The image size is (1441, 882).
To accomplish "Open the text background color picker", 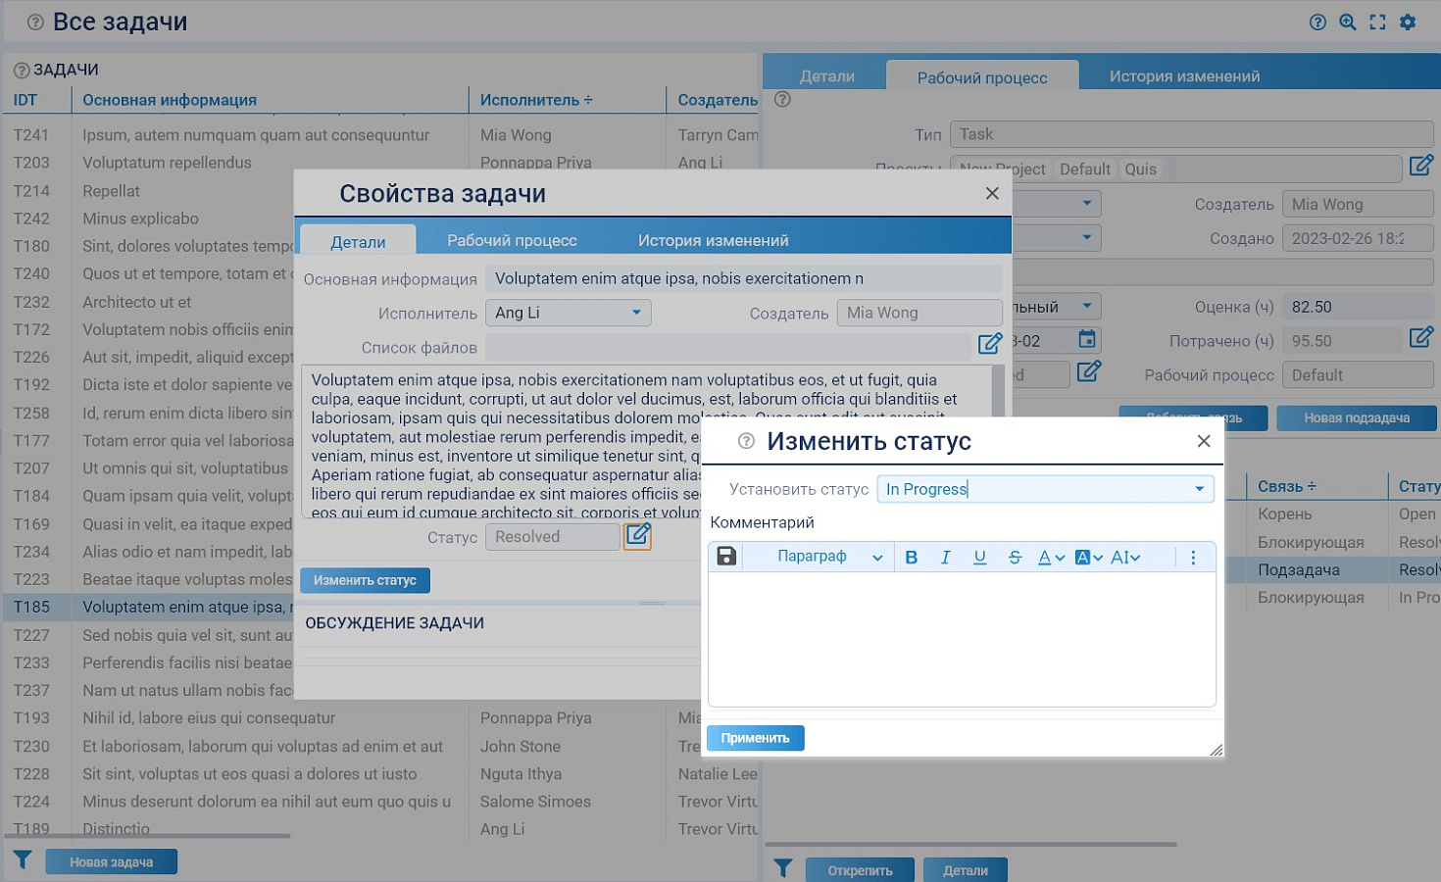I will click(1088, 558).
